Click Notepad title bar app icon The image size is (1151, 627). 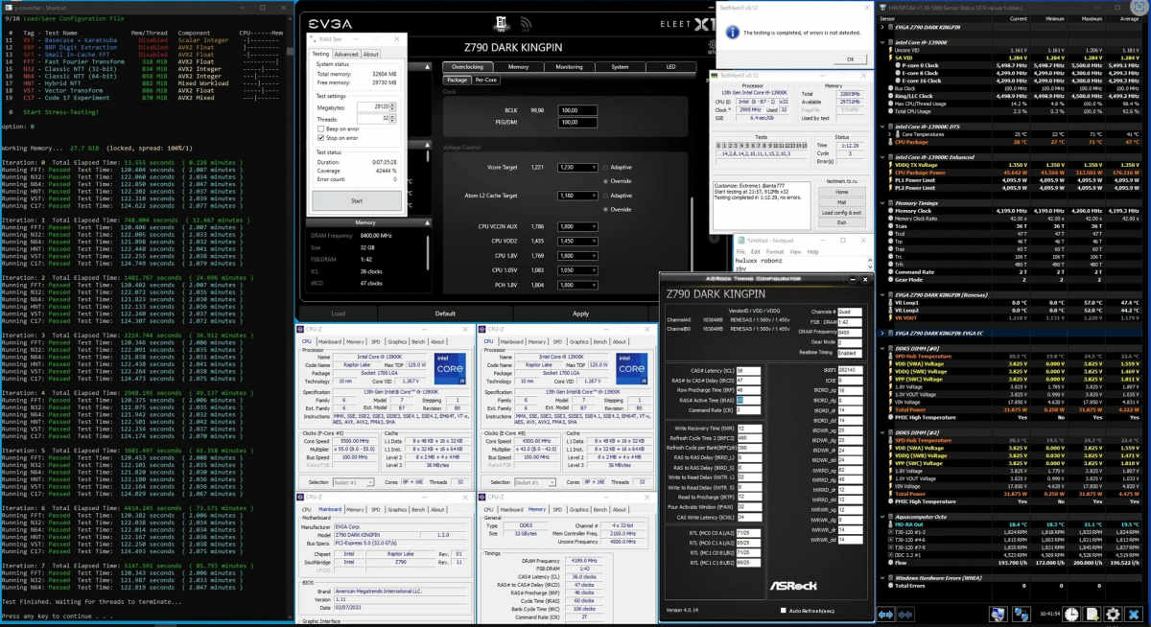click(741, 240)
